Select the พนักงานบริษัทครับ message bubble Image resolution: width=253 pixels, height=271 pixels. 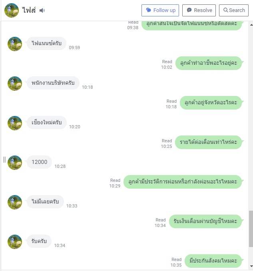click(53, 83)
